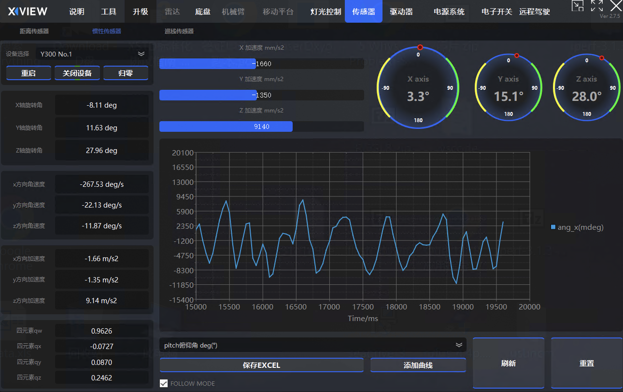Click the Time/ms axis label

(x=363, y=319)
